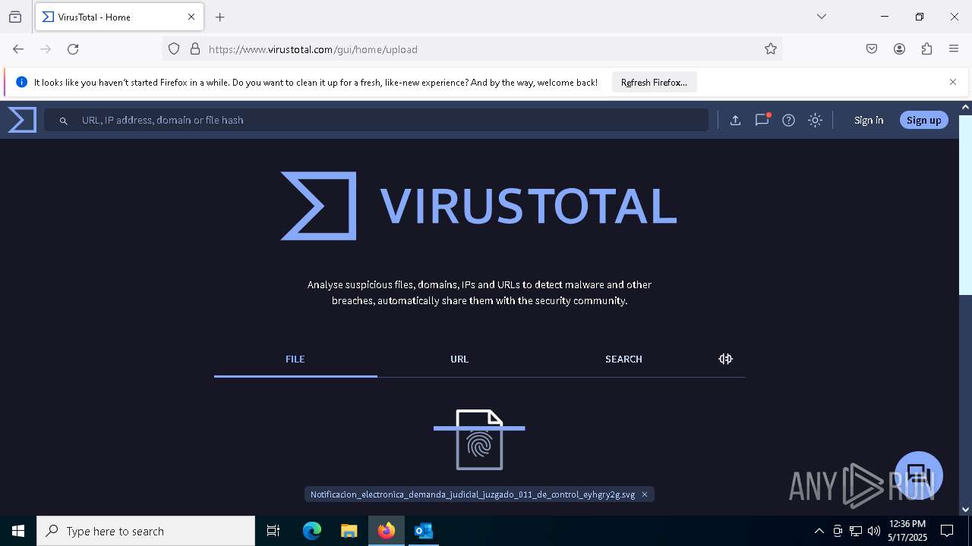Open the volume speaker tray icon
Screen dimensions: 972x546
point(874,531)
